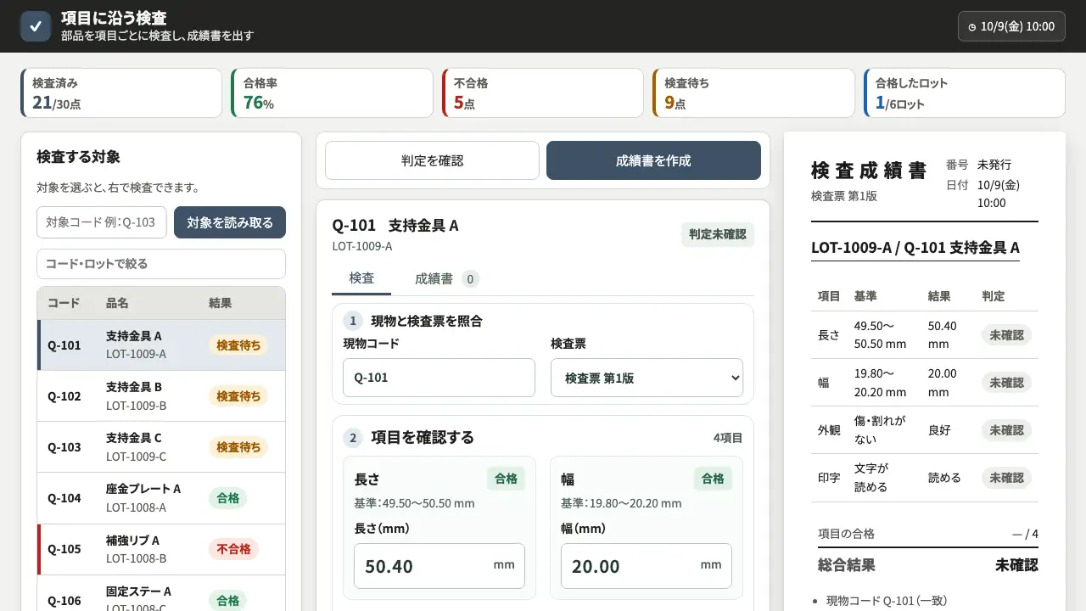
Task: Click the 不合格 5点 summary card
Action: (x=543, y=93)
